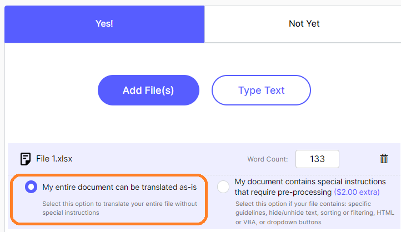This screenshot has width=401, height=232.
Task: Delete File 1.xlsx using trash icon
Action: click(384, 159)
